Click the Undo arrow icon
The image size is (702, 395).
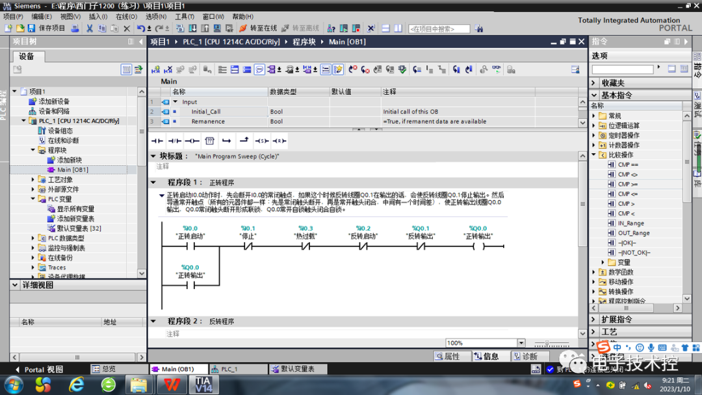click(140, 28)
